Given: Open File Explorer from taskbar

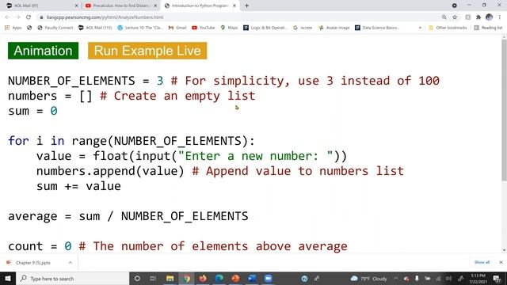Looking at the screenshot, I should [x=170, y=279].
